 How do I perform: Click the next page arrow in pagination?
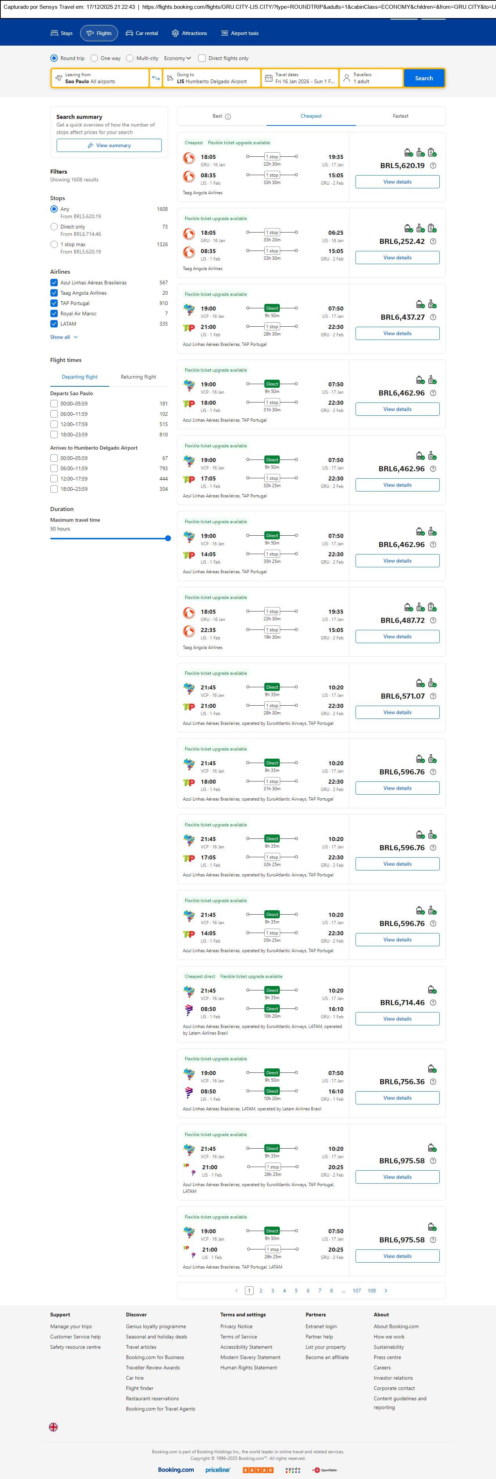386,1290
